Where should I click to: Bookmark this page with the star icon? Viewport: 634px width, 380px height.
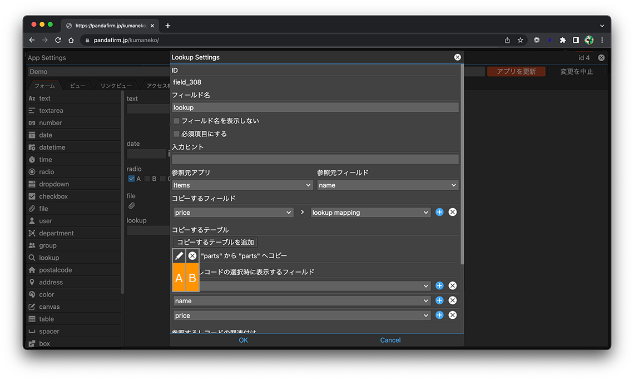point(521,40)
